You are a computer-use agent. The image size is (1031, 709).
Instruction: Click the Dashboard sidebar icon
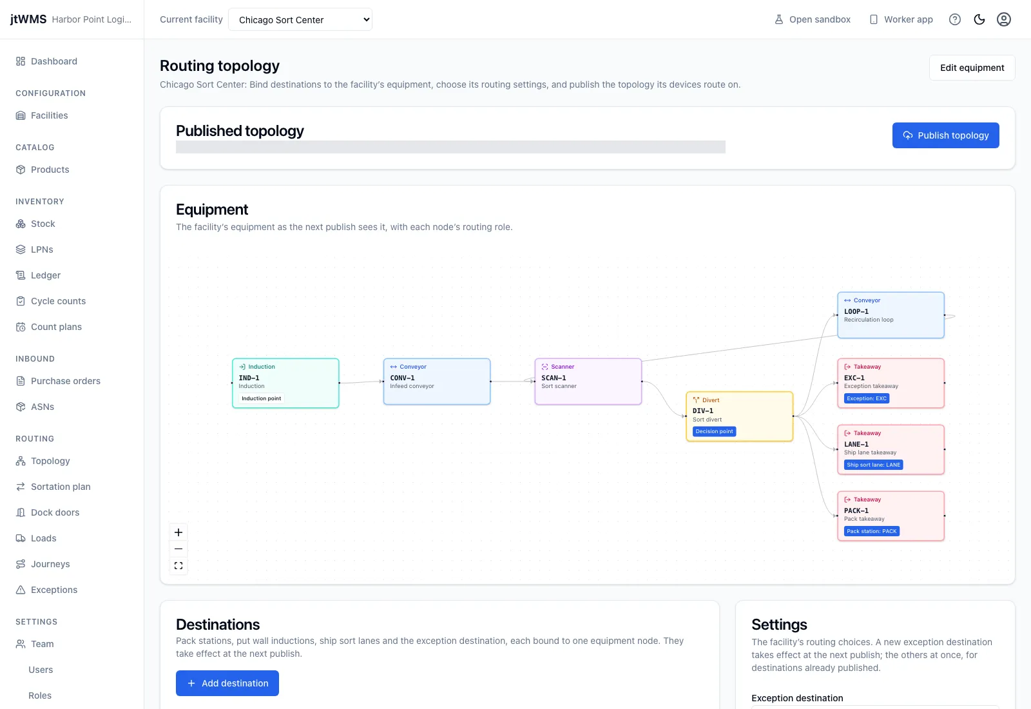[x=21, y=61]
